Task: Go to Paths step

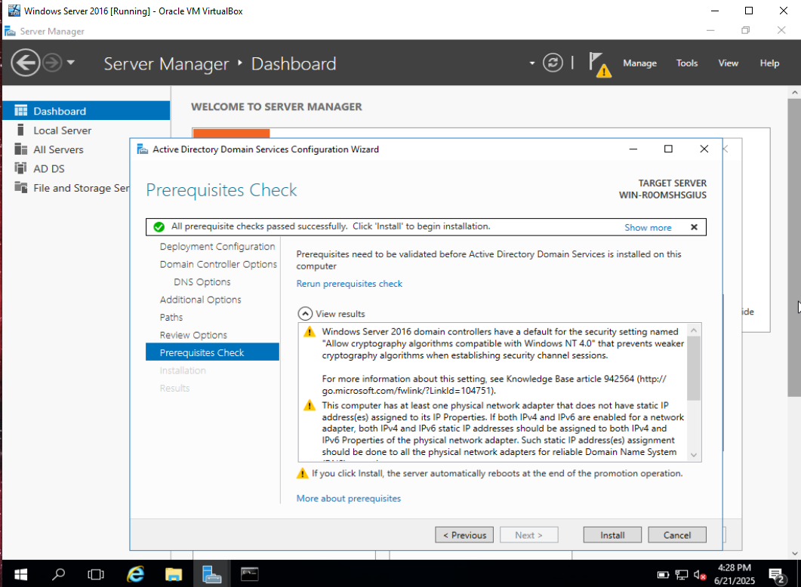Action: pos(171,318)
